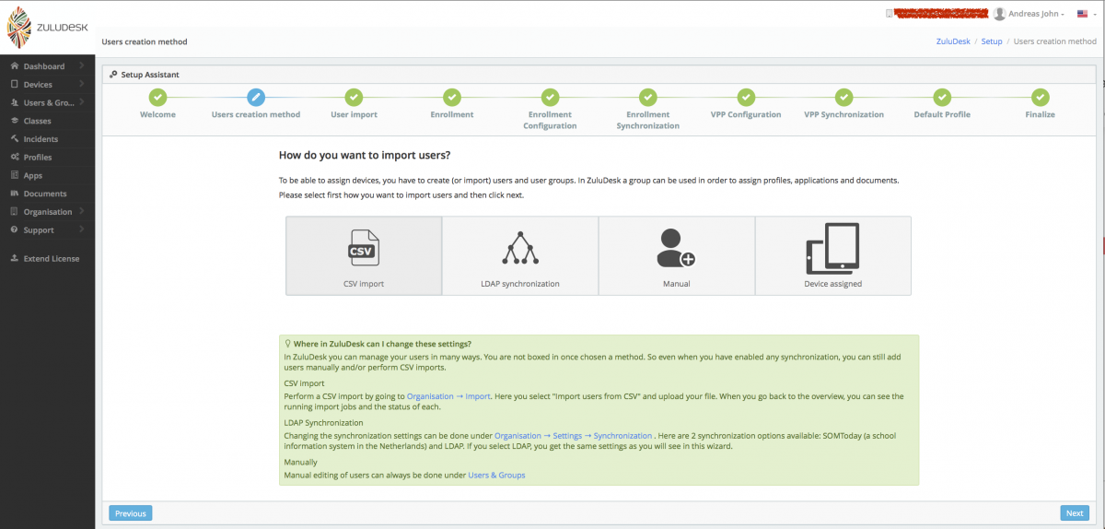Click the Next button
This screenshot has height=529, width=1105.
click(x=1075, y=513)
